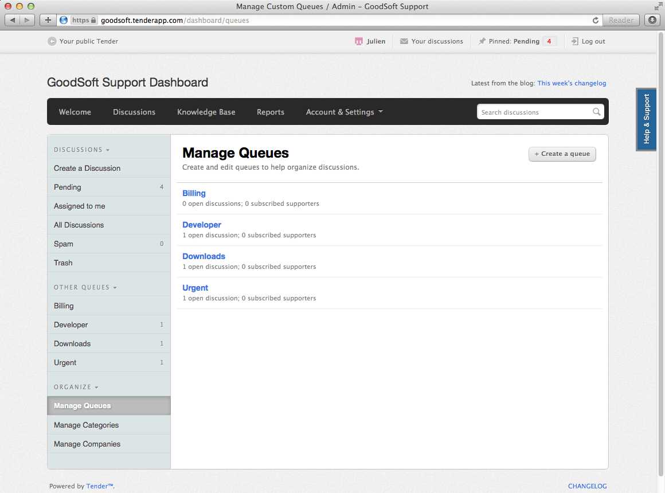The image size is (665, 493).
Task: Open Your public Tender link
Action: [89, 41]
